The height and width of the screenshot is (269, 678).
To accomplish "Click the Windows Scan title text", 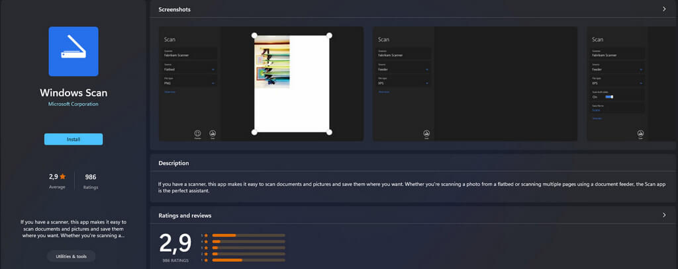I will (73, 93).
